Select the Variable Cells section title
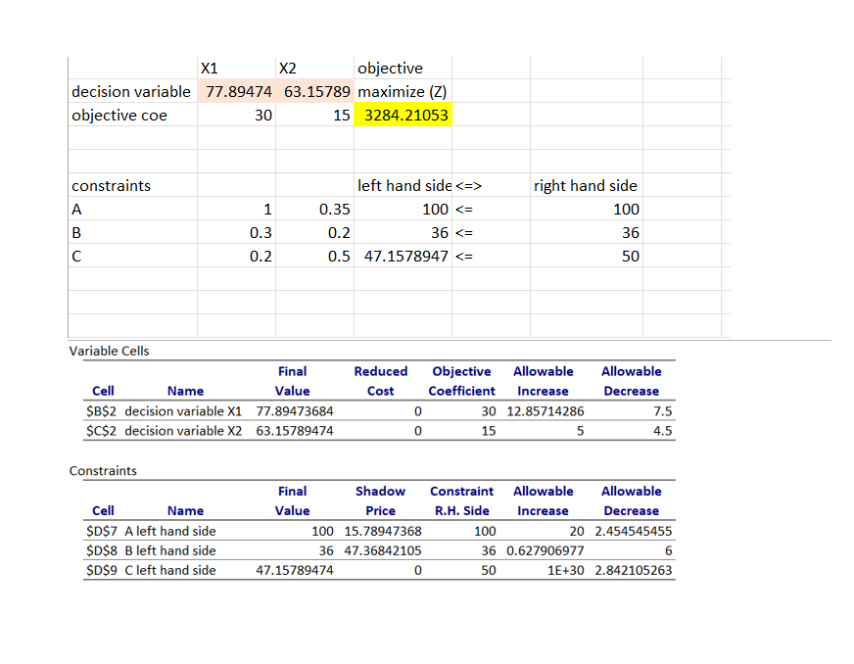854x664 pixels. point(104,351)
